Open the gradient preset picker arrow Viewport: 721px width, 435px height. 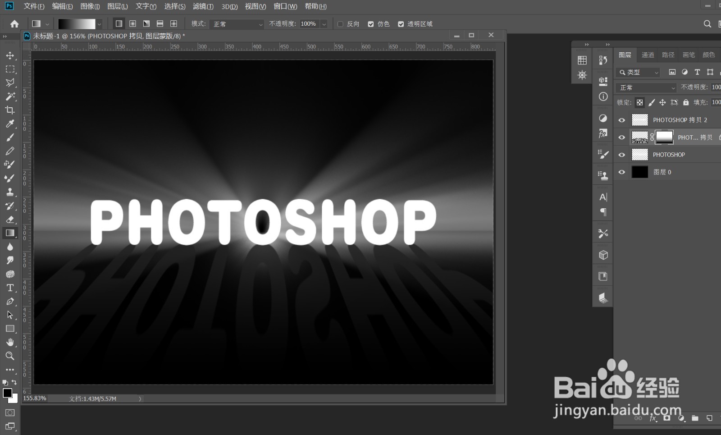click(x=99, y=24)
